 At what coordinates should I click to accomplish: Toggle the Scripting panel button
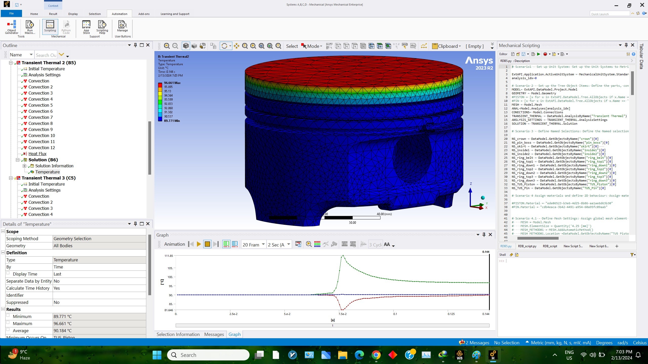(x=50, y=26)
